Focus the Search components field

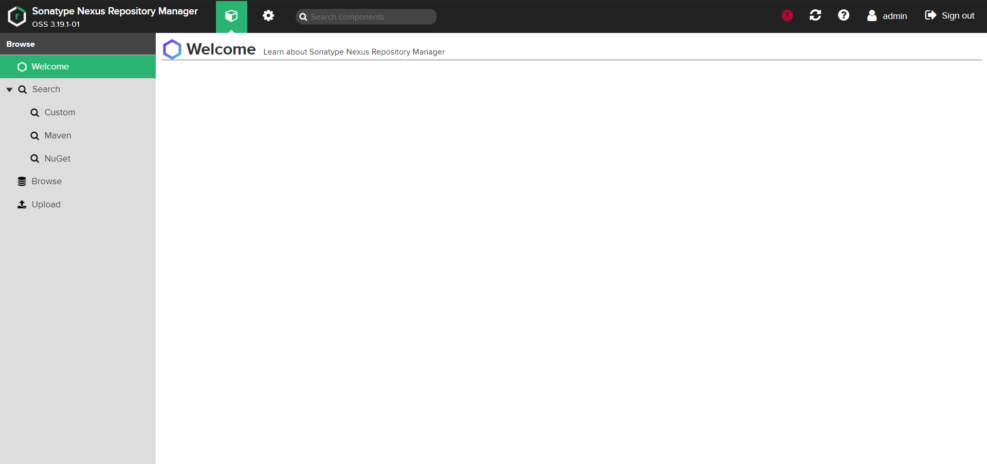[366, 16]
